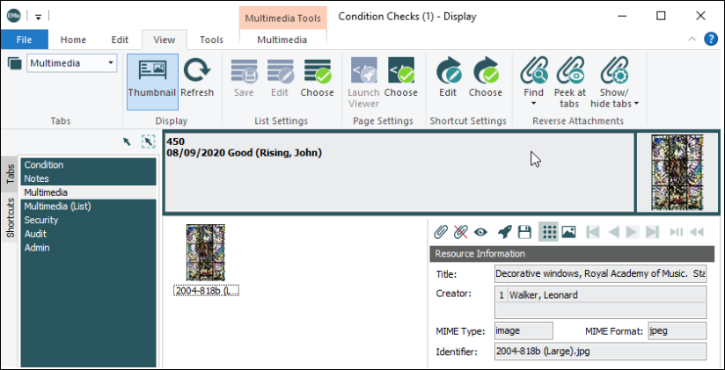The width and height of the screenshot is (725, 370).
Task: Click Edit in Shortcut Settings group
Action: (448, 77)
